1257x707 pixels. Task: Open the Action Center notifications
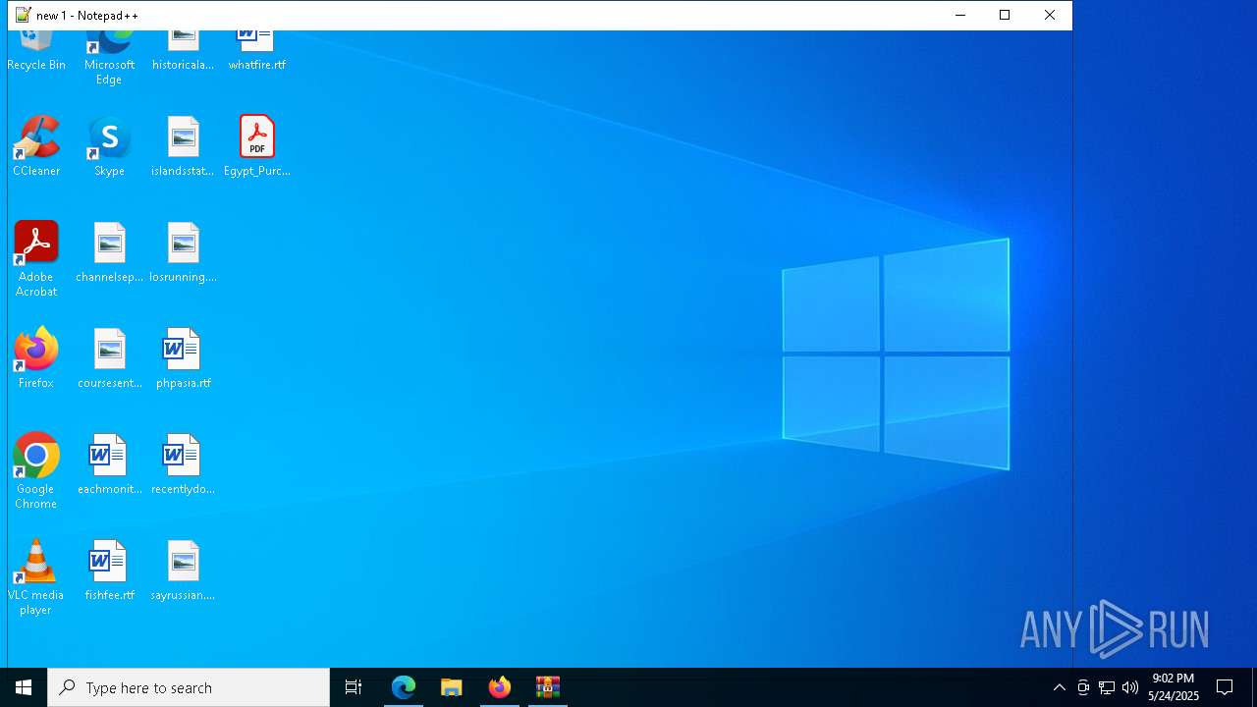(1225, 687)
